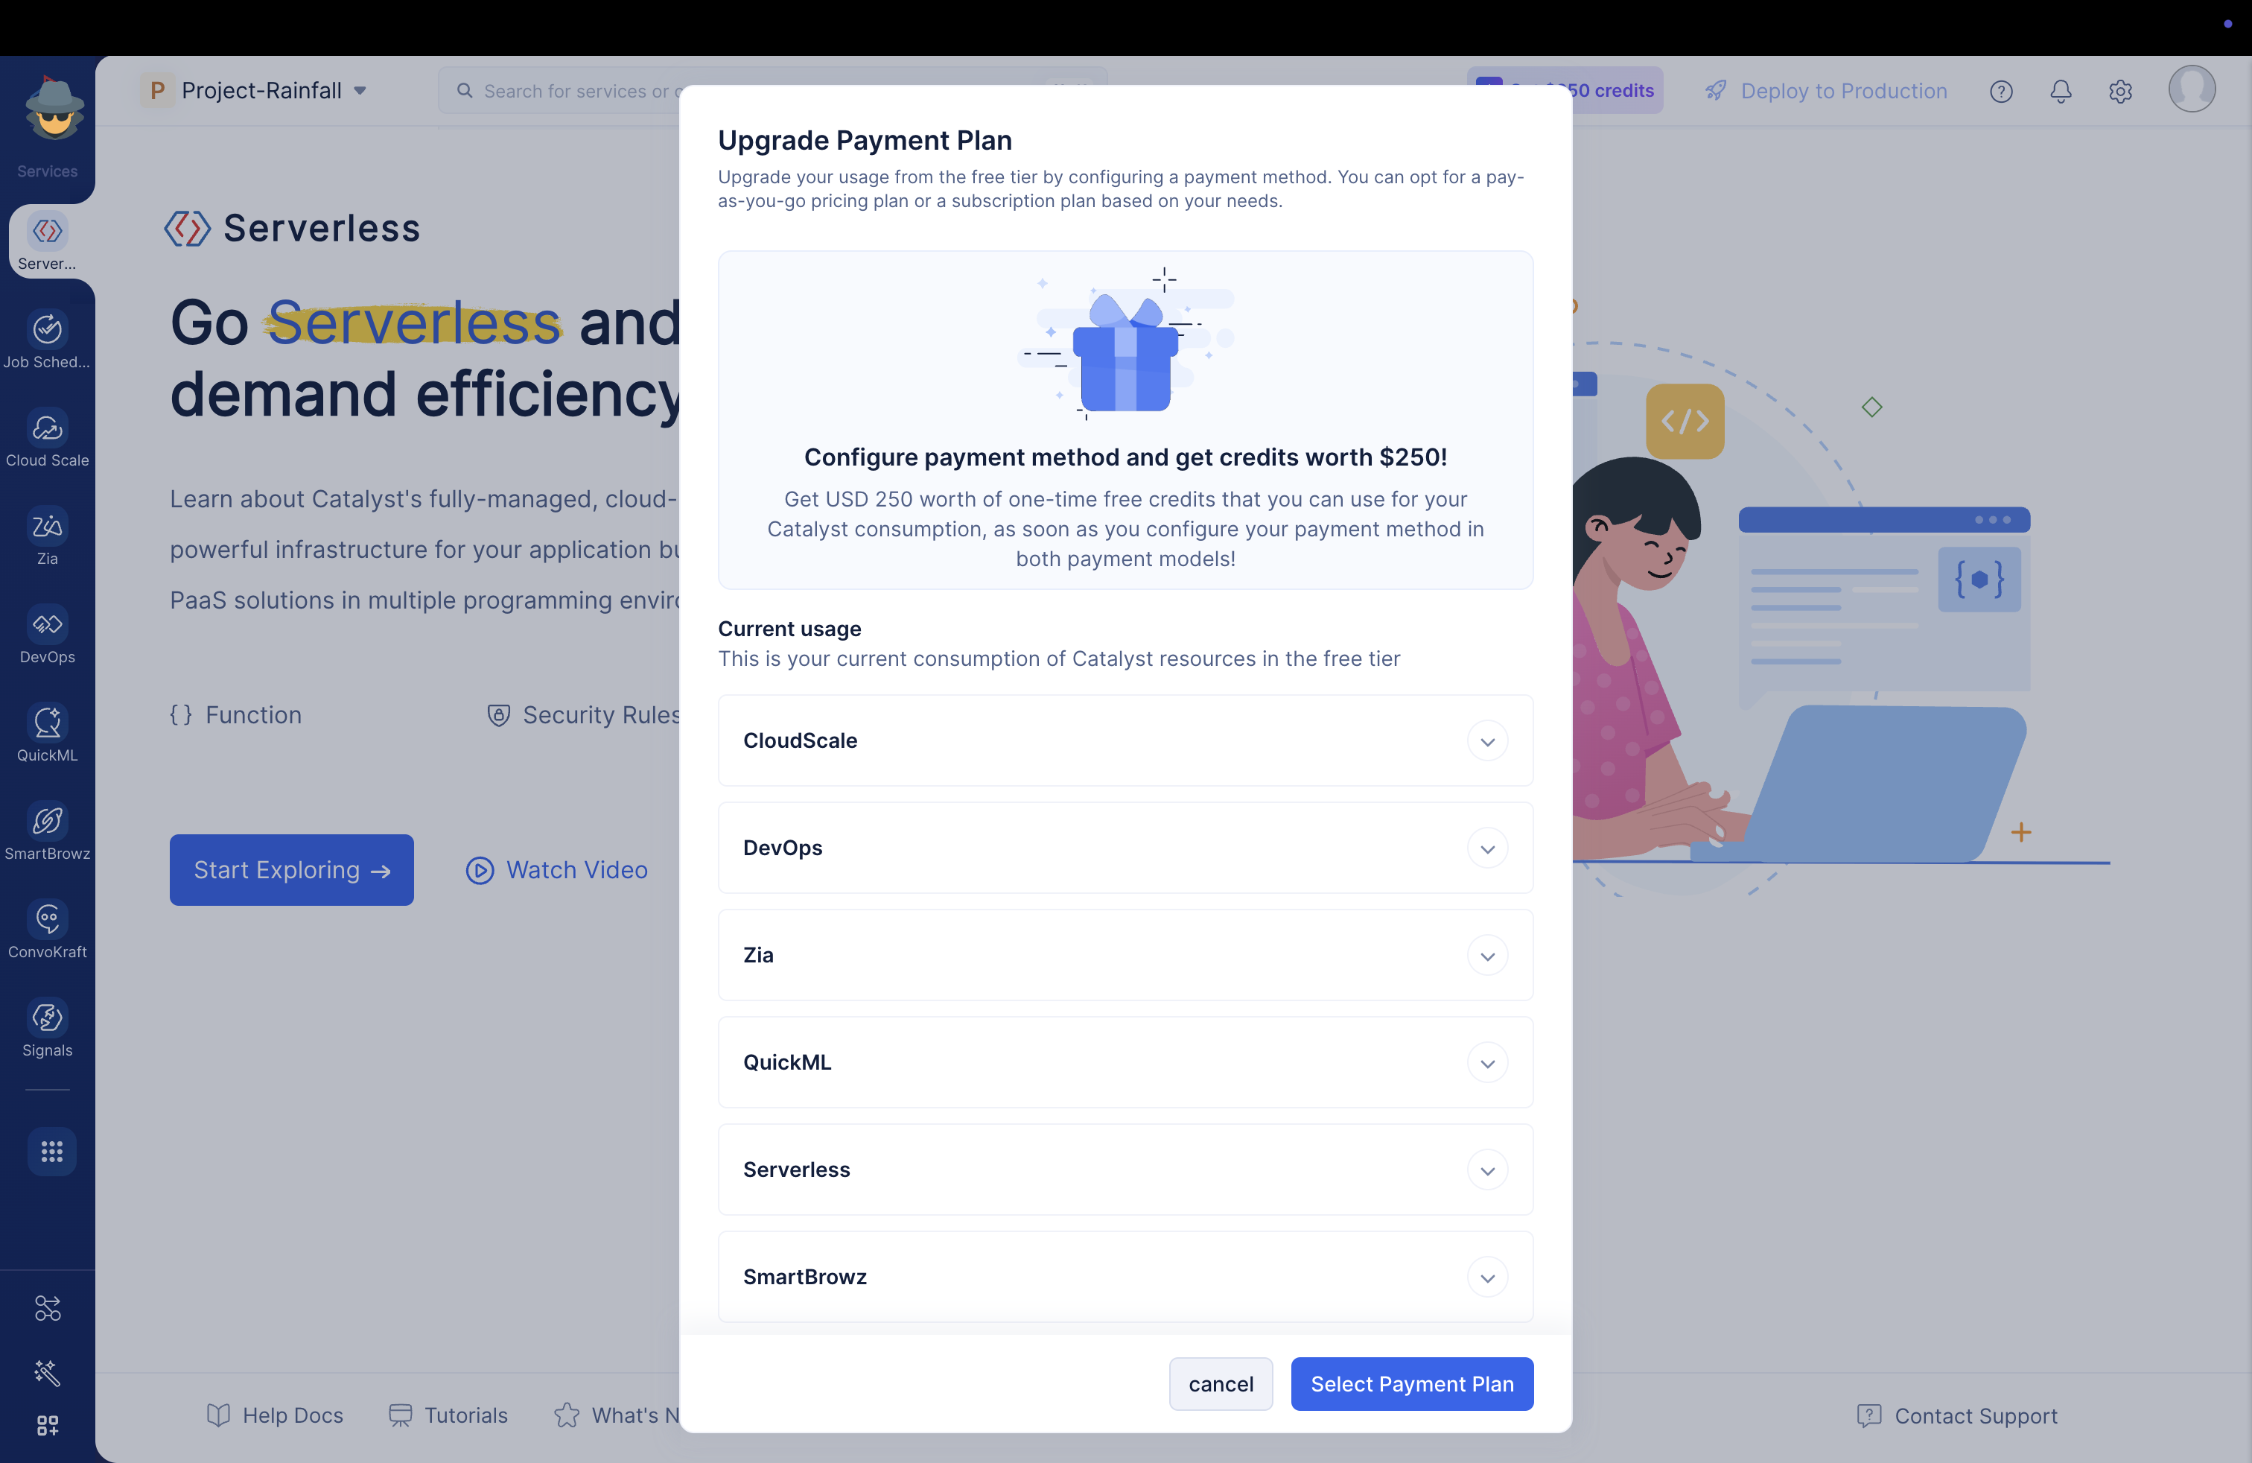Open the all-services grid icon
This screenshot has height=1463, width=2252.
[51, 1152]
